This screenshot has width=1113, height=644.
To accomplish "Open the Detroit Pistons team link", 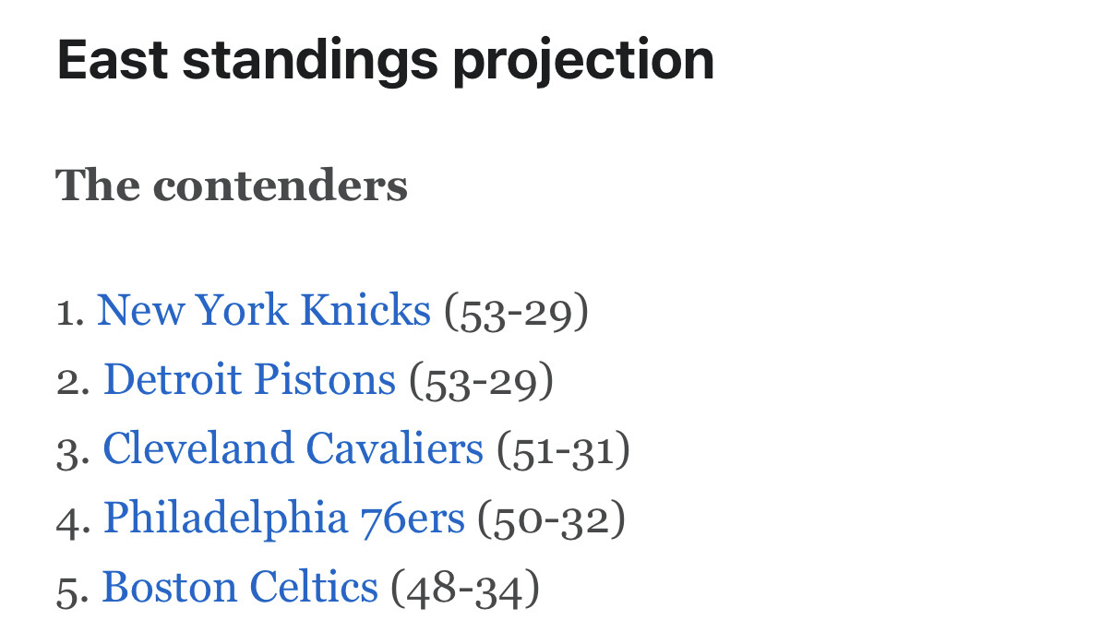I will pos(249,380).
